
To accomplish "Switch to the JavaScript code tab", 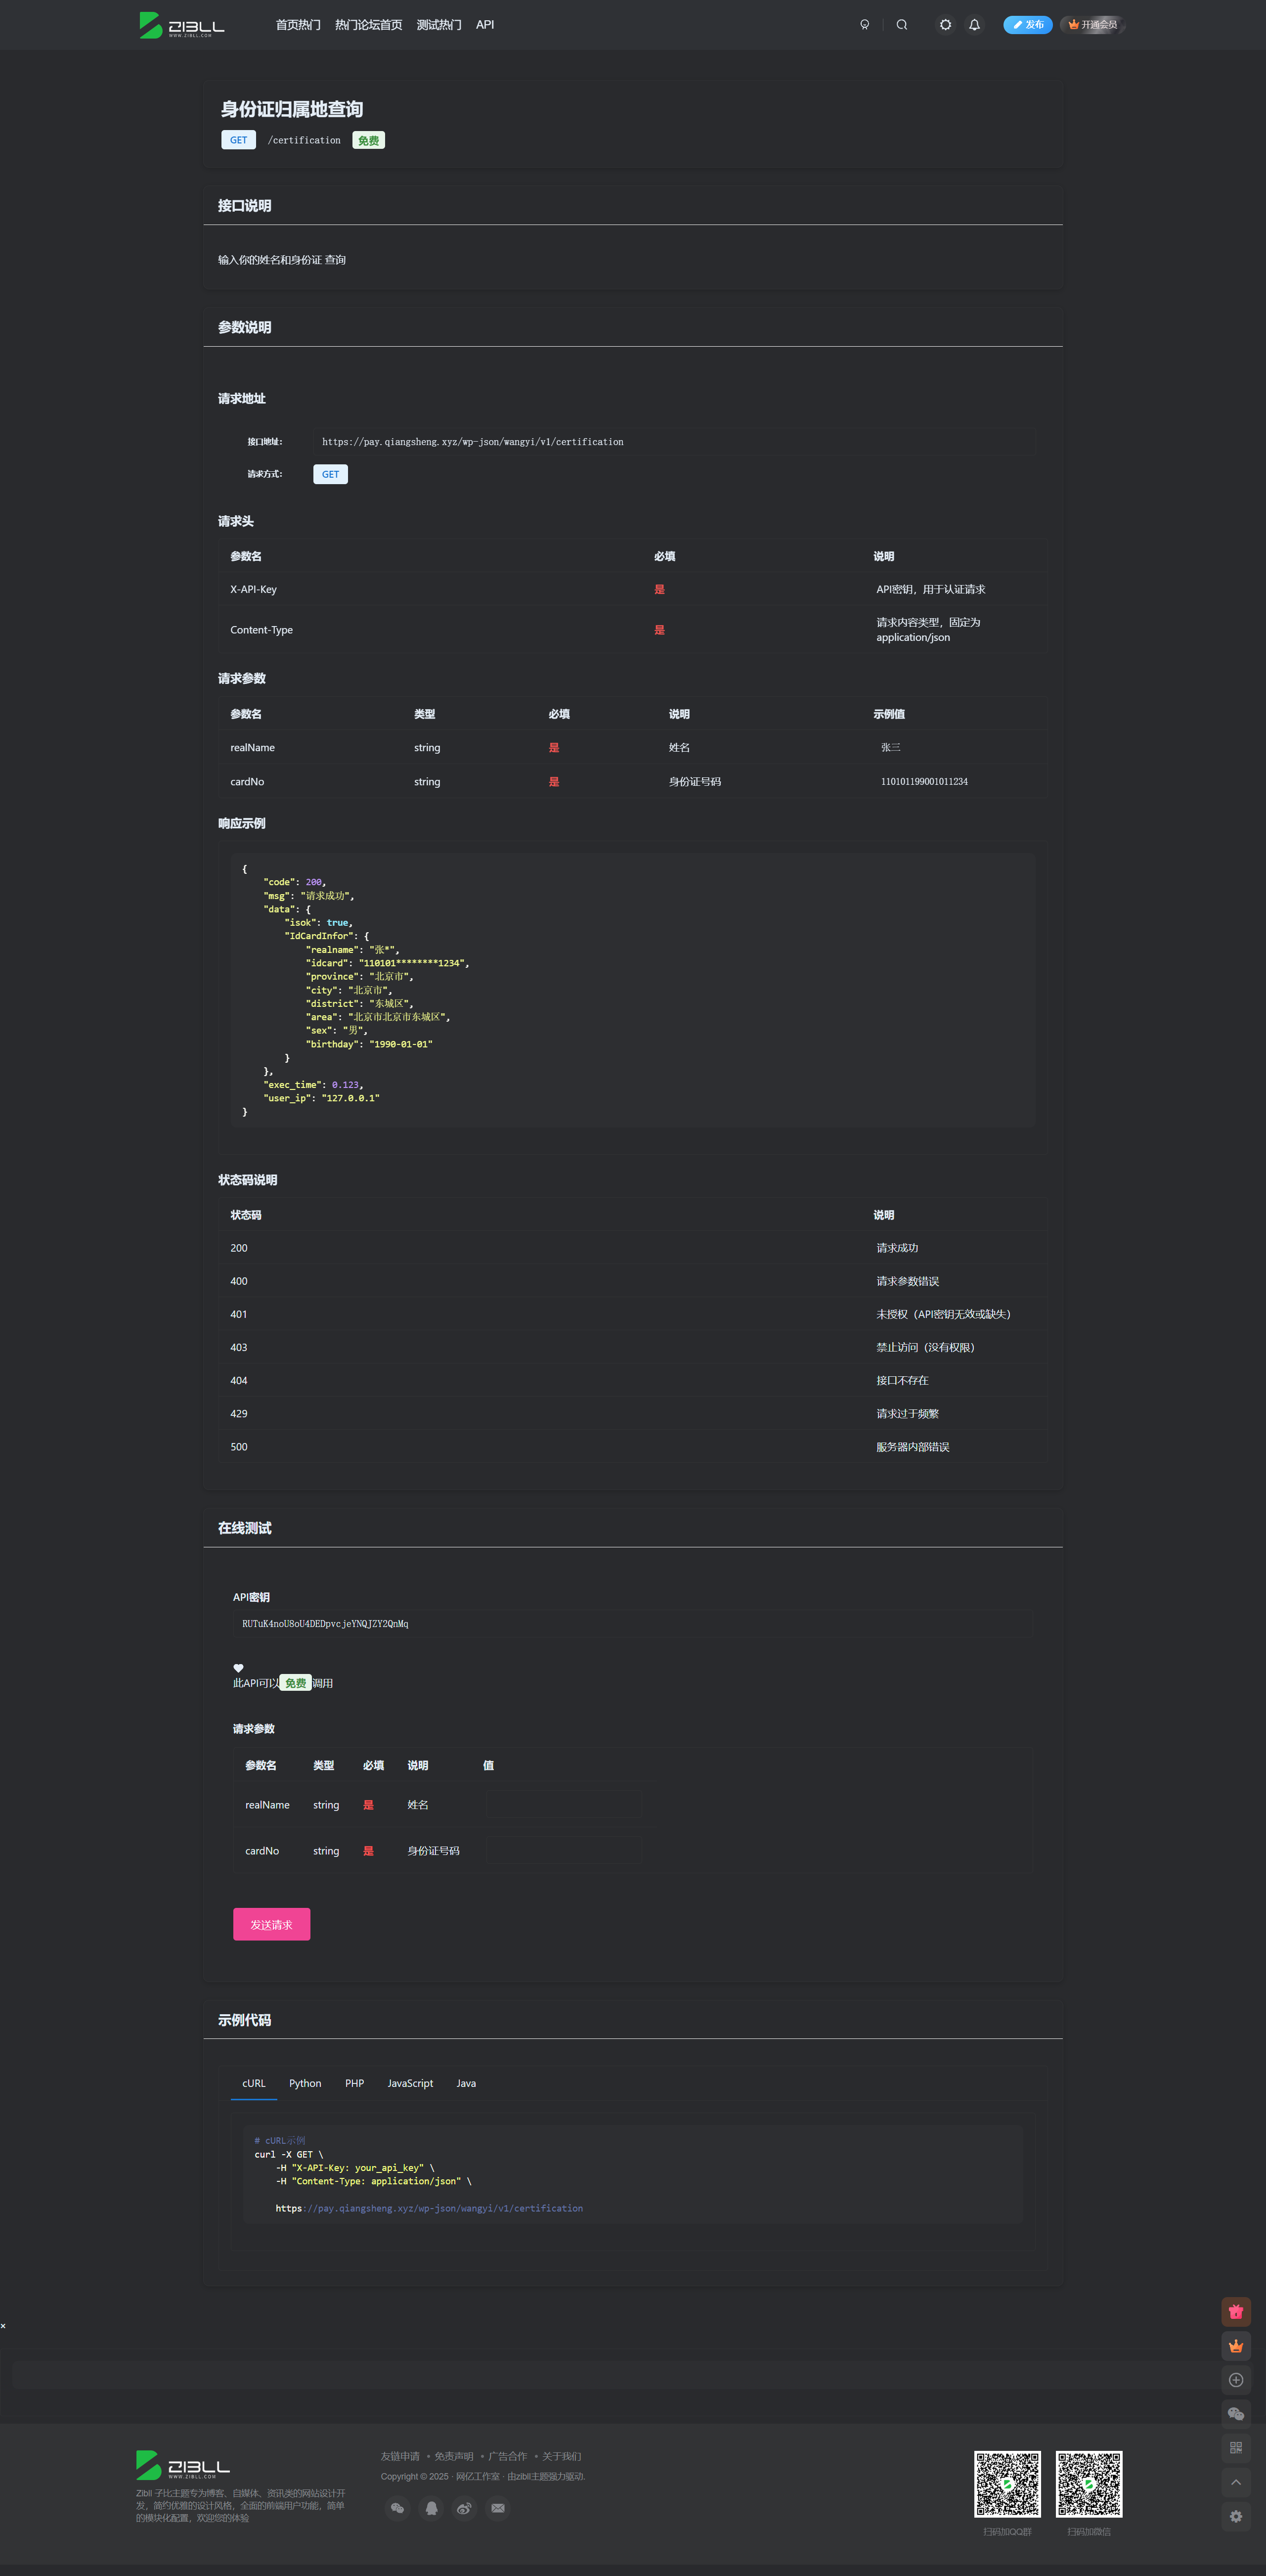I will (410, 2083).
